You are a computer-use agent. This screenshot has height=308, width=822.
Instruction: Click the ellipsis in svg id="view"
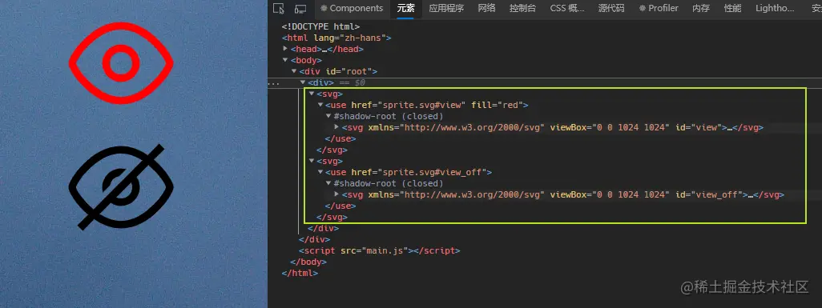(x=730, y=127)
